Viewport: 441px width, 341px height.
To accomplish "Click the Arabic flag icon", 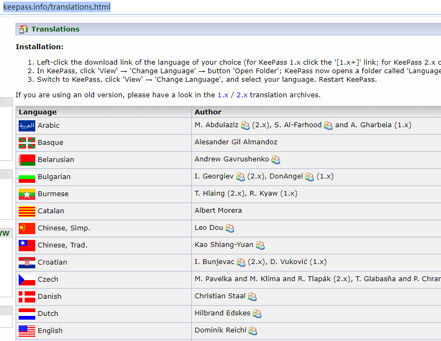I will coord(27,126).
